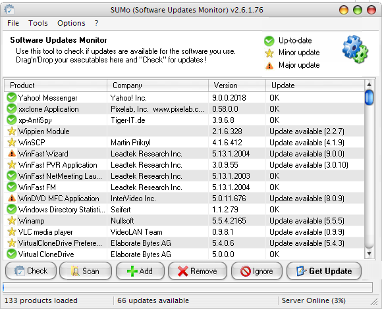Viewport: 382px width, 309px height.
Task: Click the warning icon beside WinFast Wizard
Action: click(x=11, y=153)
